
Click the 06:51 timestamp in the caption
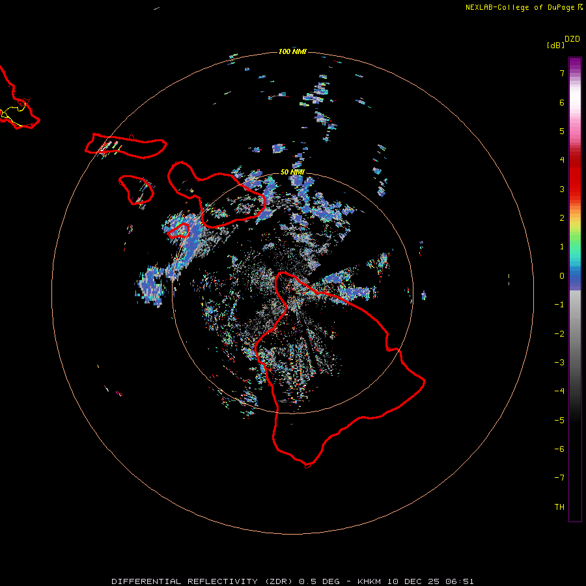pos(460,581)
